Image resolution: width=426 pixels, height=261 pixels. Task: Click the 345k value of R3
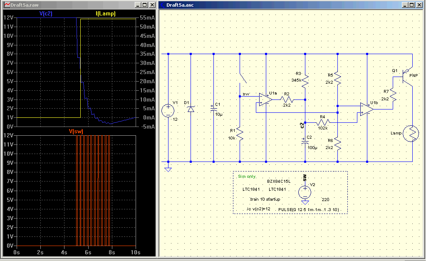point(296,80)
